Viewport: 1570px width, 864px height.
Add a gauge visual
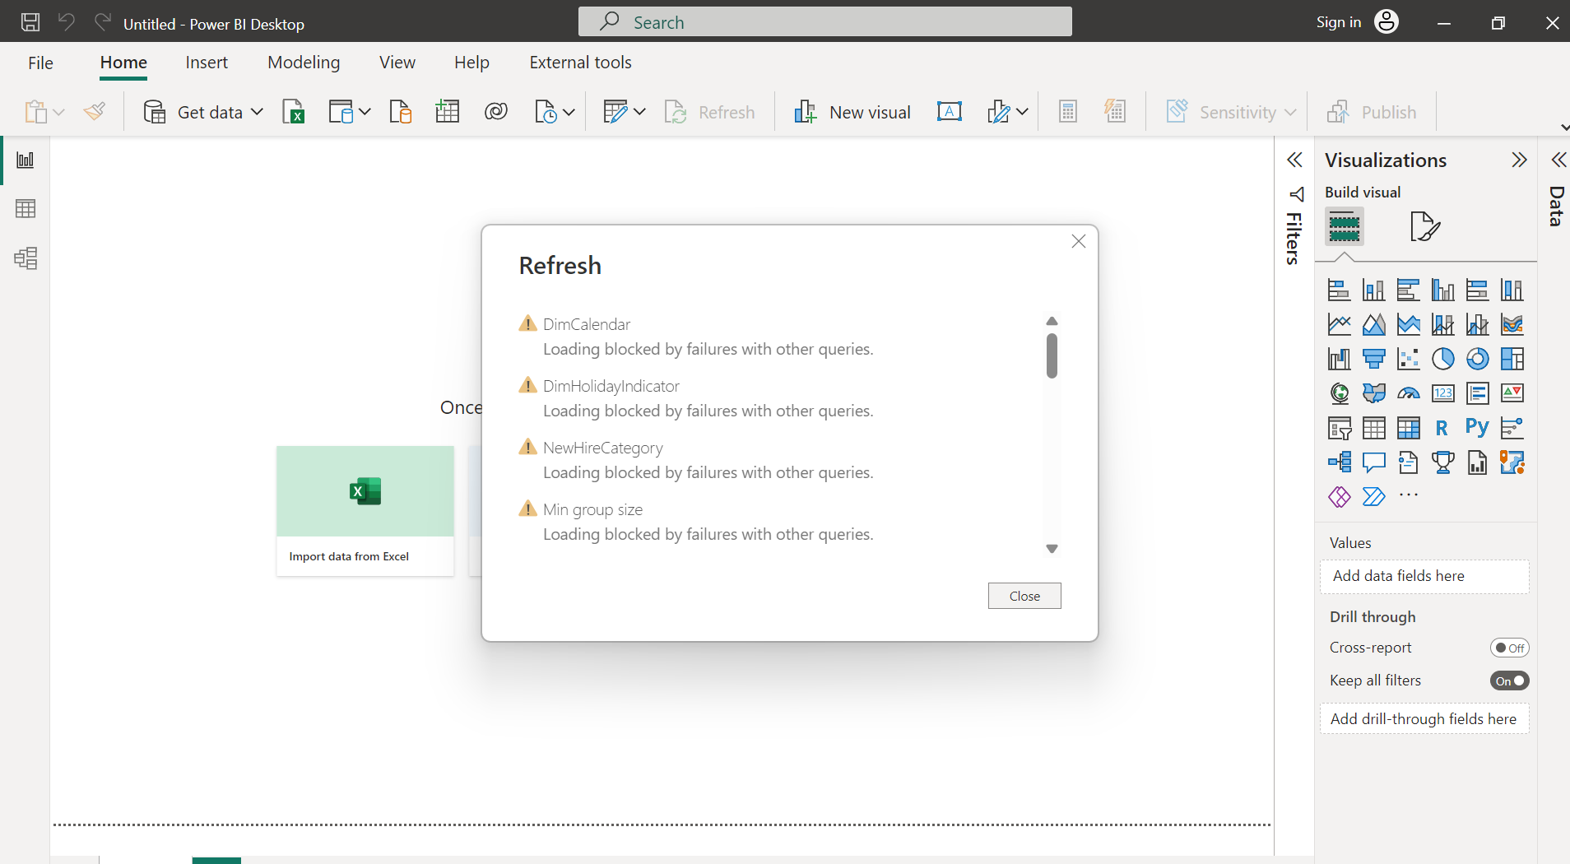[1409, 393]
